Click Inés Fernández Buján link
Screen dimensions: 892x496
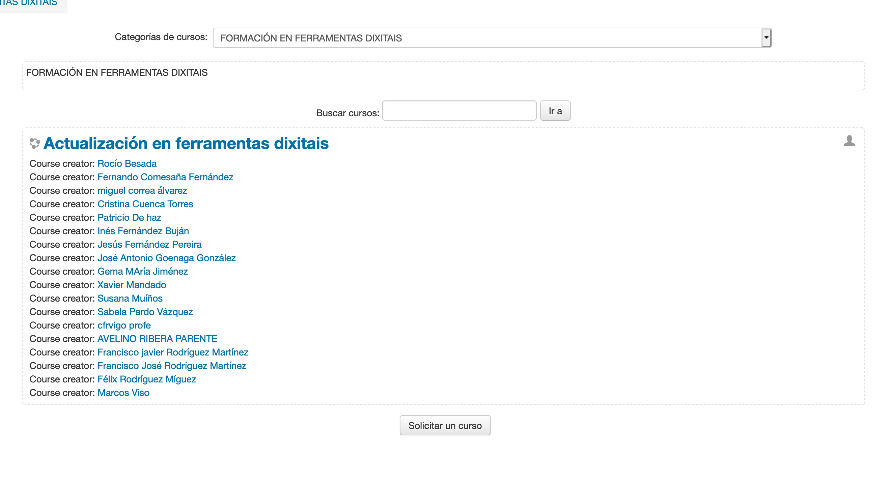pos(143,231)
